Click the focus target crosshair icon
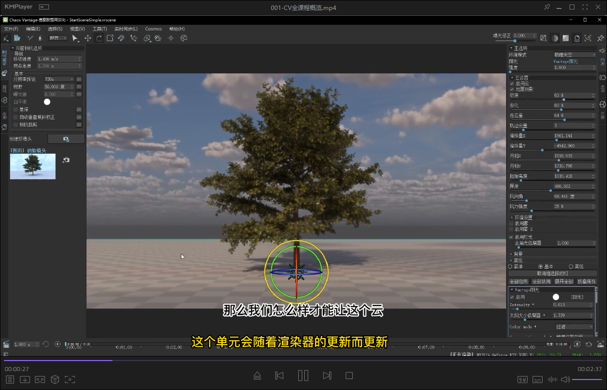Viewport: 607px width, 390px height. 171,38
